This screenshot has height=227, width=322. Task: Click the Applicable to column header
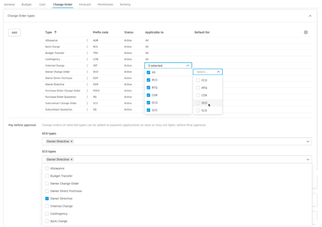(154, 32)
